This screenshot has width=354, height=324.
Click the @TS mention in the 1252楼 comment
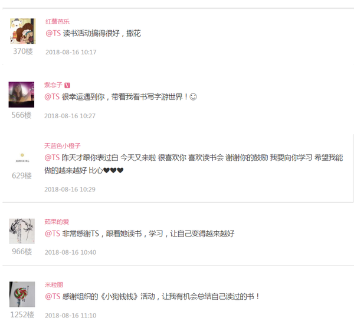[53, 296]
